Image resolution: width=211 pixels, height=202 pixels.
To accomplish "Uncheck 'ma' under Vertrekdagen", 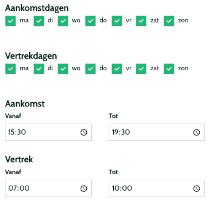I will click(11, 69).
